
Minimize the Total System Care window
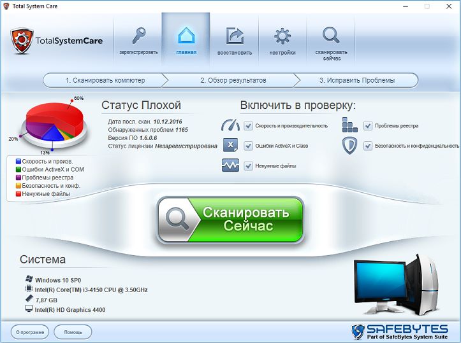point(406,6)
